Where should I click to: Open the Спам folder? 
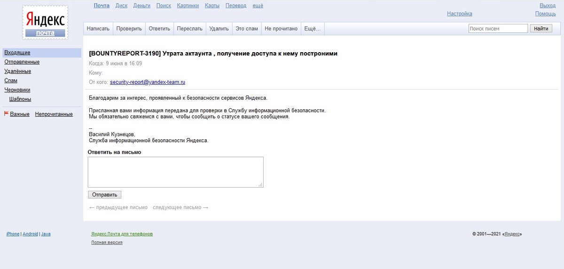pyautogui.click(x=11, y=81)
